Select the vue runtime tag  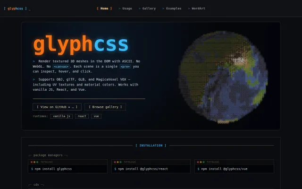[96, 116]
